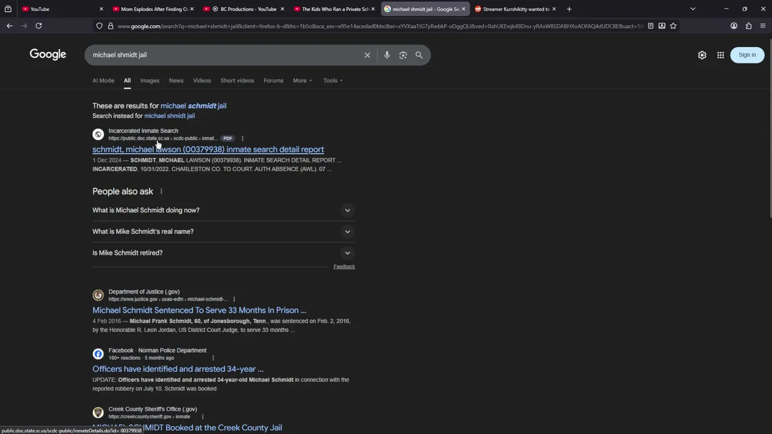This screenshot has height=434, width=772.
Task: Open News results tab
Action: (x=176, y=81)
